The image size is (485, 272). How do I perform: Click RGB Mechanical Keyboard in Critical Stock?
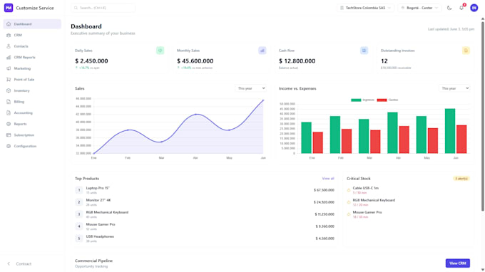[x=408, y=202]
